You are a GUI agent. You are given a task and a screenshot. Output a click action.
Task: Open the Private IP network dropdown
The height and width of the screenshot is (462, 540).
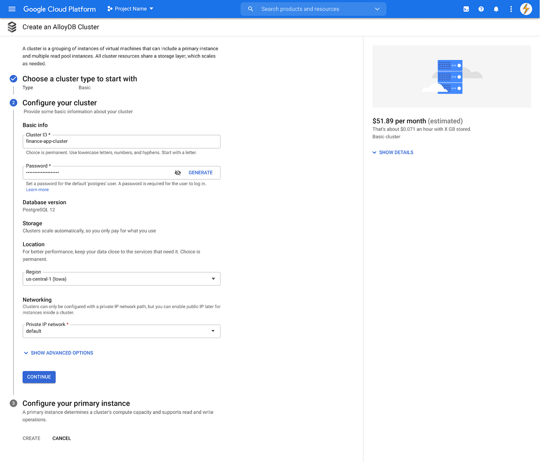[x=121, y=331]
